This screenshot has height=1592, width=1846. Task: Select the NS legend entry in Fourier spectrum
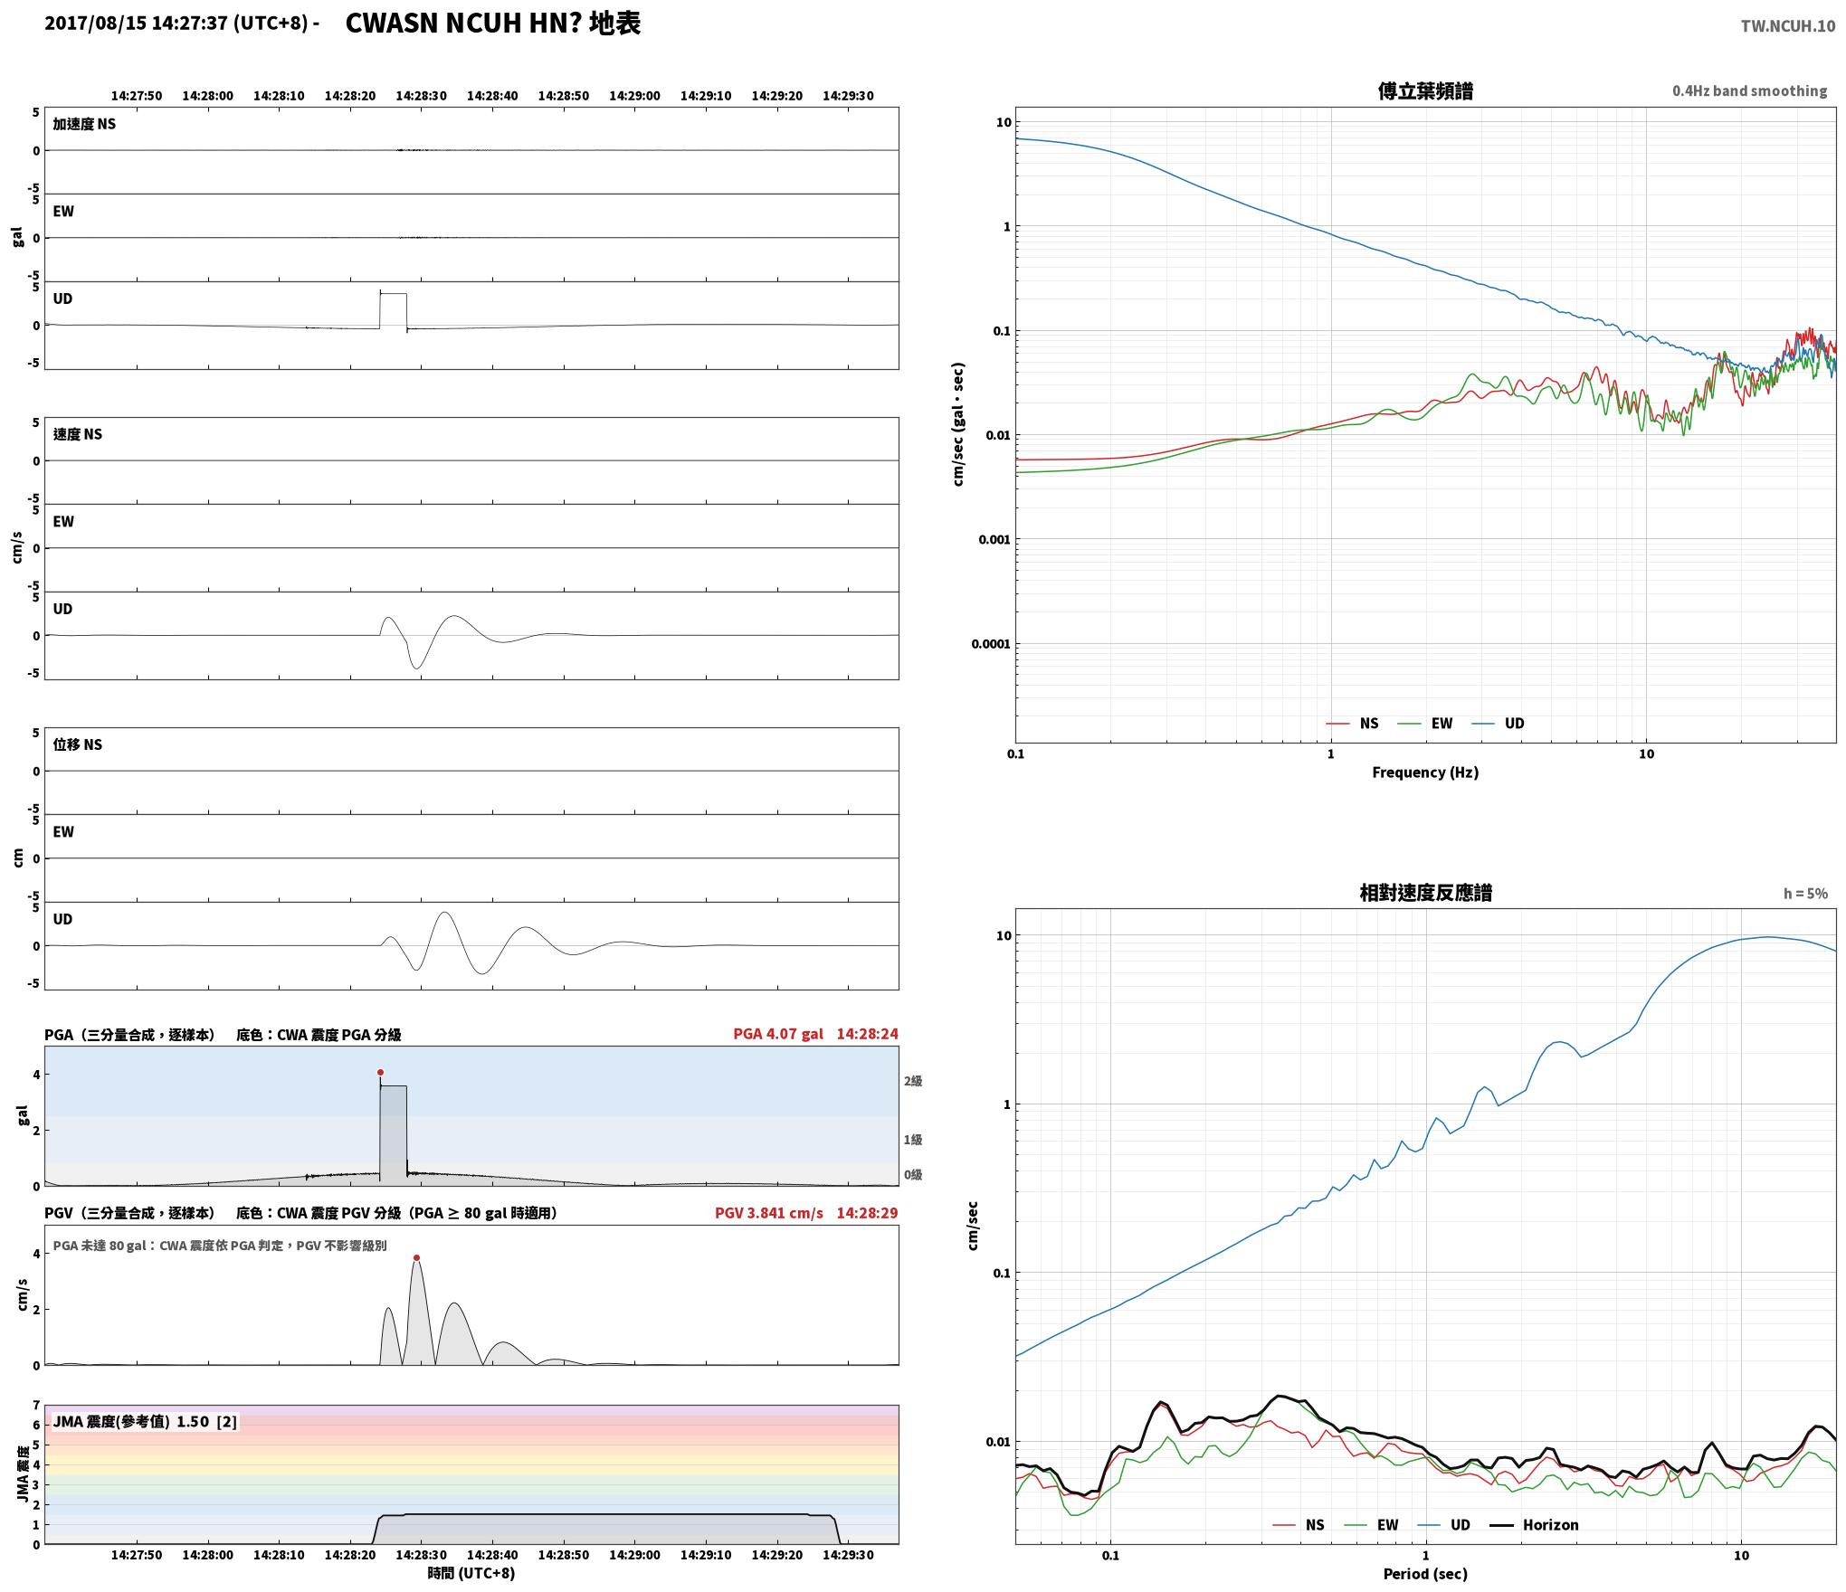click(x=1352, y=724)
